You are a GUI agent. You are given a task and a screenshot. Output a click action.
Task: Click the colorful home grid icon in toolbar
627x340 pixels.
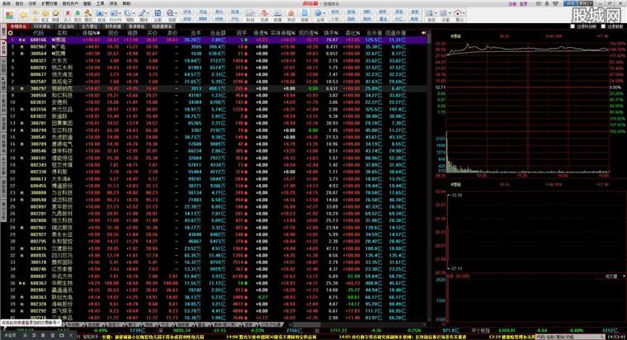10,15
